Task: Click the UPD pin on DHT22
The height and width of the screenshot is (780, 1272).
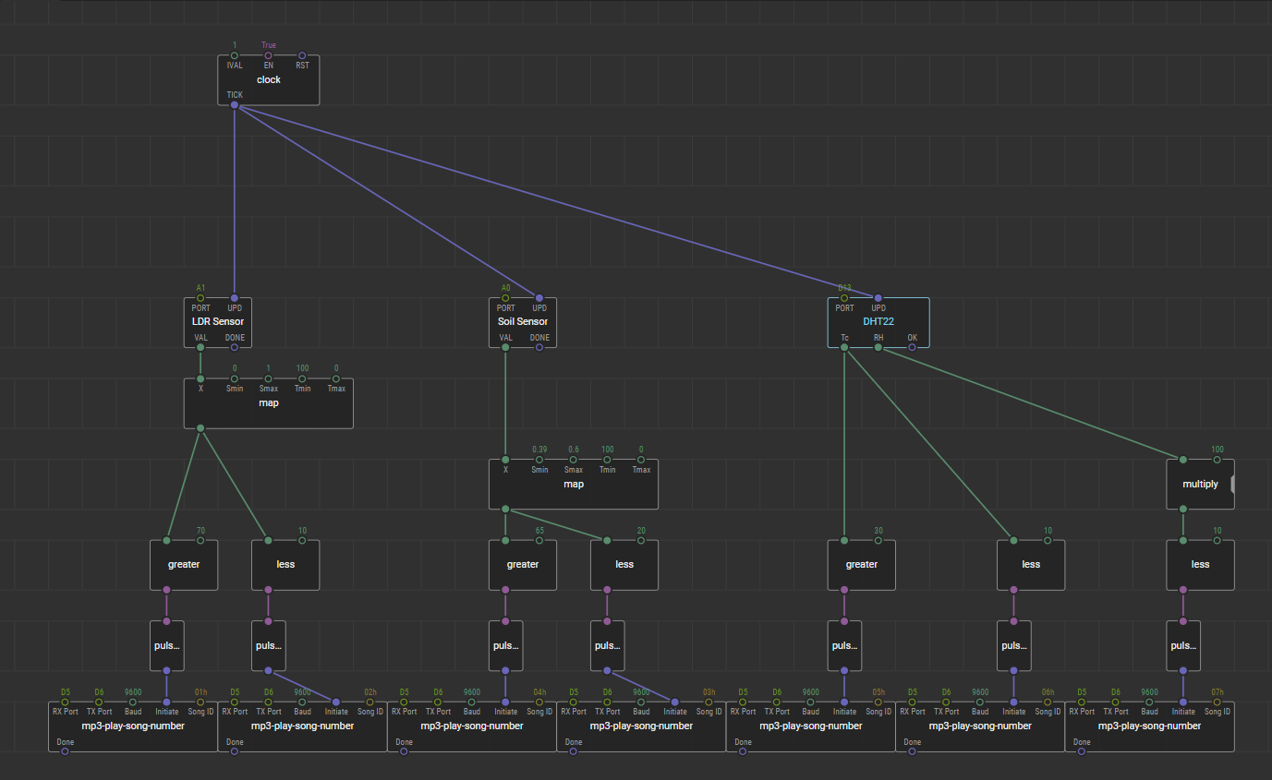Action: (x=878, y=298)
